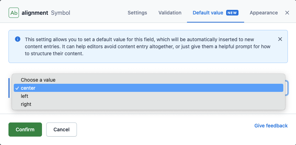The width and height of the screenshot is (296, 145).
Task: Select the Default value tab
Action: click(208, 13)
